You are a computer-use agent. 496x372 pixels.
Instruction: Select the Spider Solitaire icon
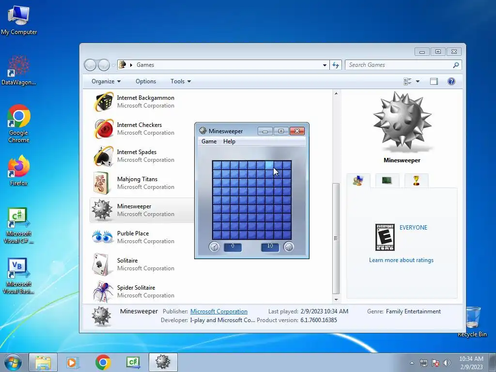tap(103, 291)
